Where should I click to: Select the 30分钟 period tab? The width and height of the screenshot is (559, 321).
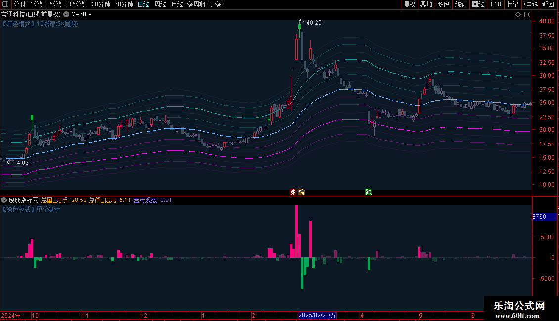pyautogui.click(x=101, y=4)
